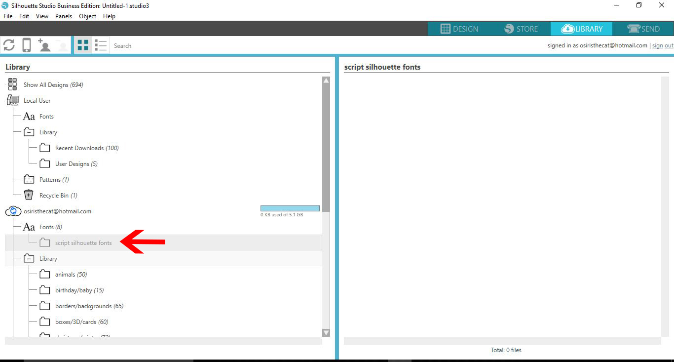Click the sync library refresh icon
674x362 pixels.
9,45
